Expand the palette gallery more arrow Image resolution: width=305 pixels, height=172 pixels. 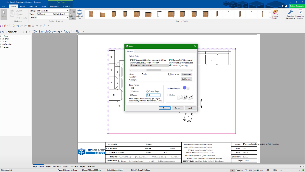(270, 18)
